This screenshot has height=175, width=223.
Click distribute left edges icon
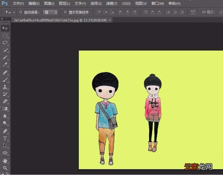click(168, 12)
